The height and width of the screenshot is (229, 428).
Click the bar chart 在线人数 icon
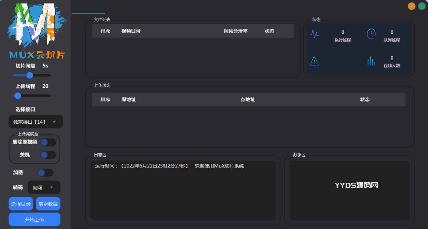pyautogui.click(x=371, y=61)
